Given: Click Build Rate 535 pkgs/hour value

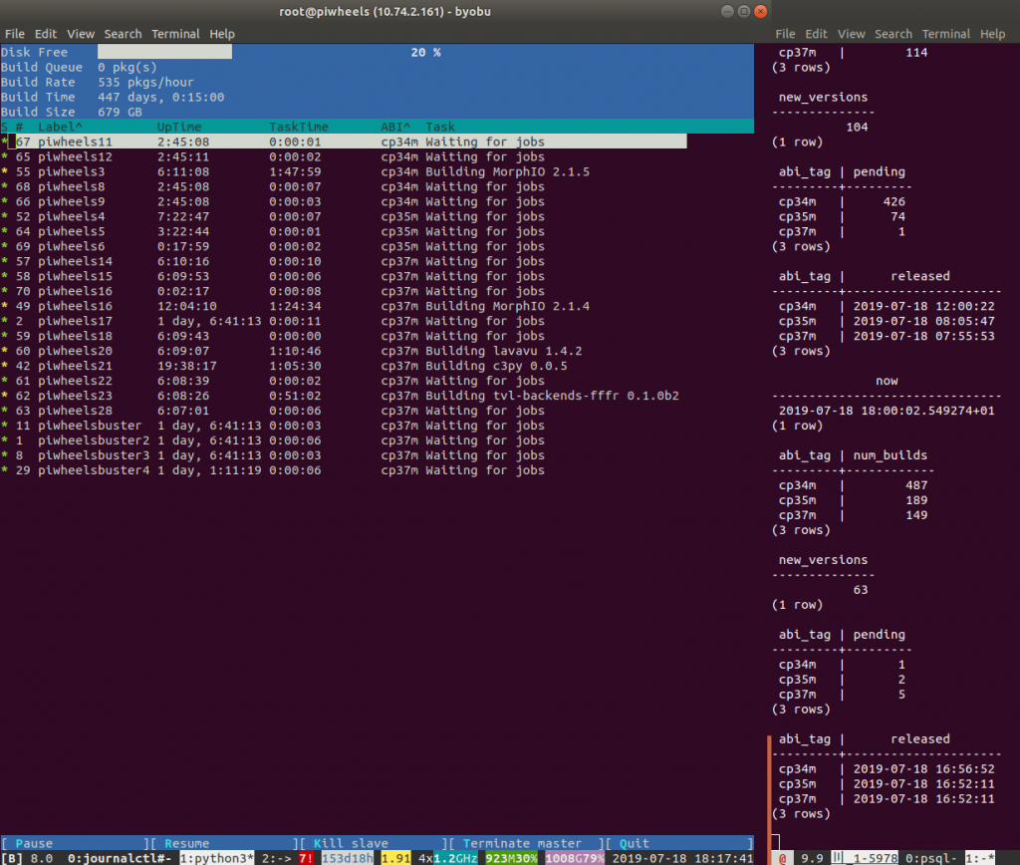Looking at the screenshot, I should pos(145,82).
